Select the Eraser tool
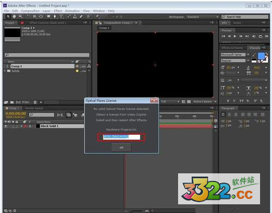 click(x=81, y=17)
